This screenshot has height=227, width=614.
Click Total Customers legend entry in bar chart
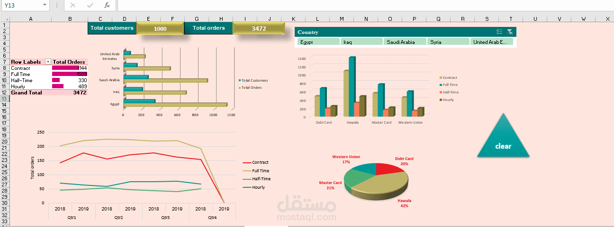(253, 81)
